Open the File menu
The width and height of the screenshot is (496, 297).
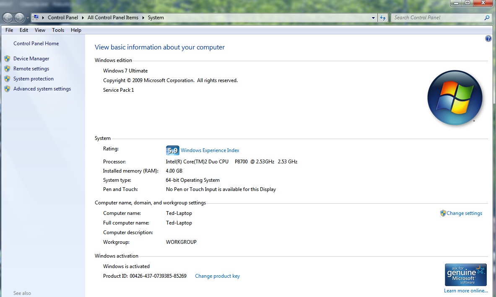pos(9,30)
